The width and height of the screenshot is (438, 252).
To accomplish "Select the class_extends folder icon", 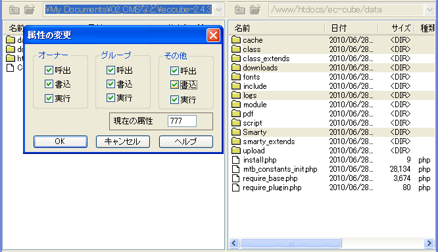I will [236, 58].
